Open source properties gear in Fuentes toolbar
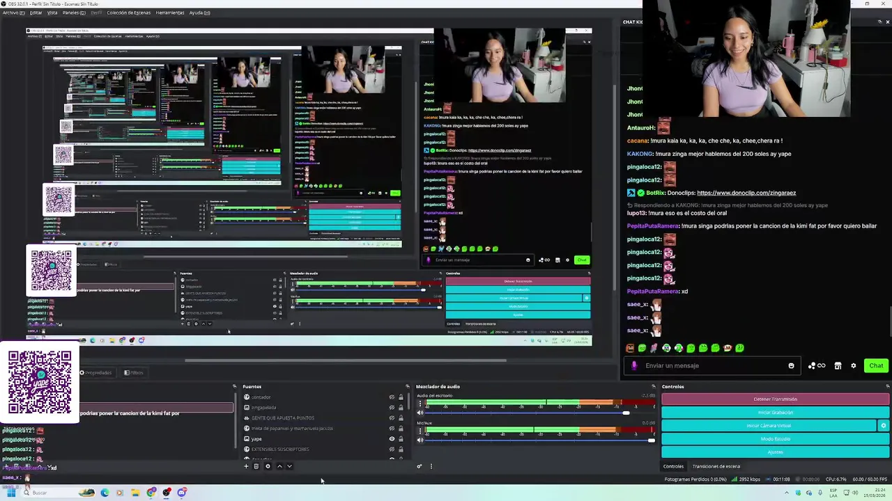Screen dimensions: 892x501 (268, 466)
